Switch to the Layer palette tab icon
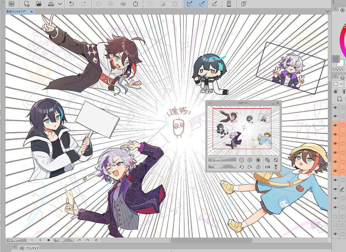 pyautogui.click(x=342, y=77)
